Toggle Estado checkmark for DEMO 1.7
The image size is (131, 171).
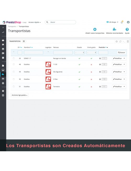[79, 58]
